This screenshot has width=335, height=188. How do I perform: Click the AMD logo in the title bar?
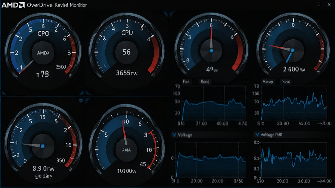point(13,5)
